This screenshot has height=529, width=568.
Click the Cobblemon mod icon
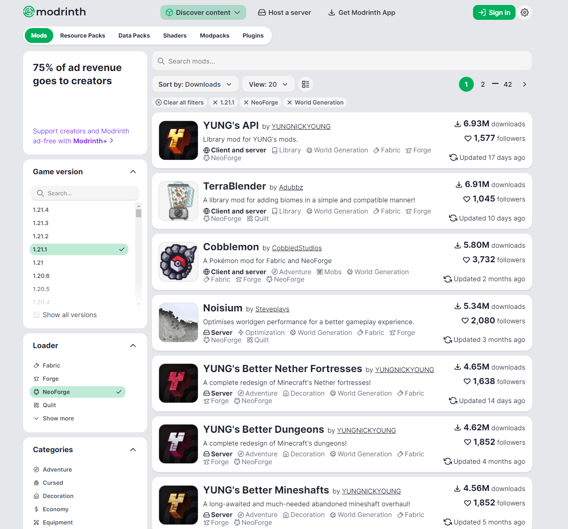[178, 262]
